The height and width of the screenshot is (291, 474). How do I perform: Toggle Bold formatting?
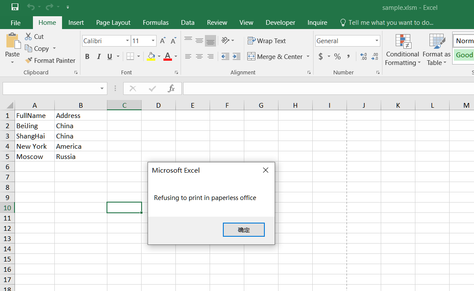87,56
